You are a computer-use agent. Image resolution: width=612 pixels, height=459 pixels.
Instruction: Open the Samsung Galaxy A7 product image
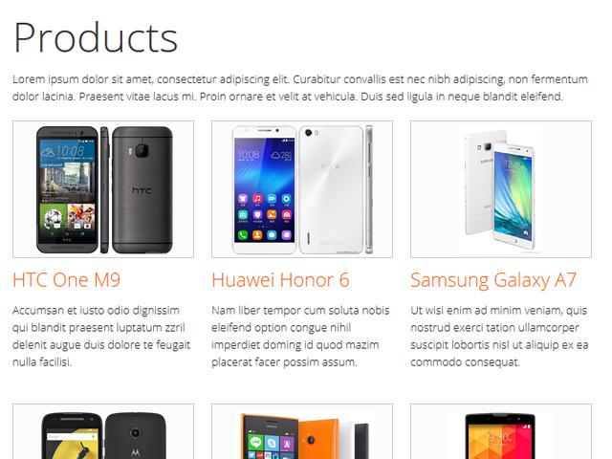[501, 189]
